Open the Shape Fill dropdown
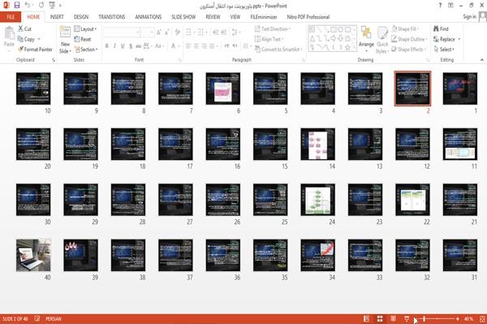The image size is (487, 324). pos(405,29)
